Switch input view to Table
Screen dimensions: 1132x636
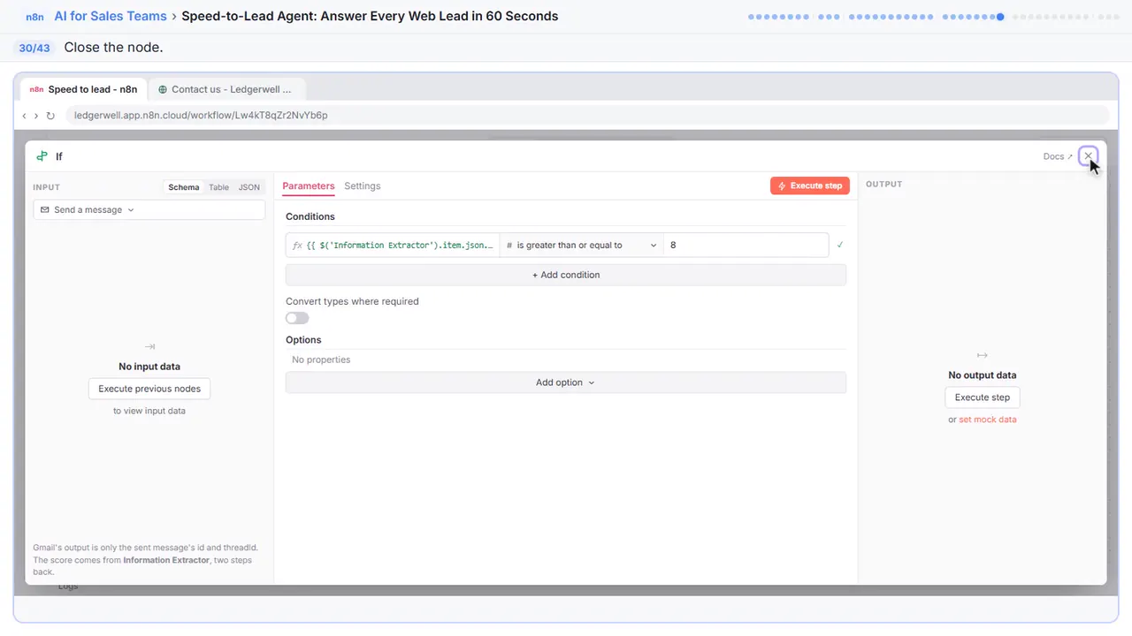(x=218, y=187)
